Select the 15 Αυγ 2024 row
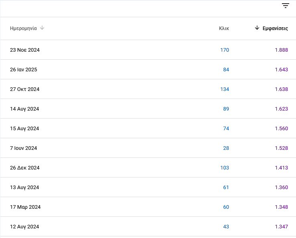This screenshot has height=238, width=296. [148, 128]
